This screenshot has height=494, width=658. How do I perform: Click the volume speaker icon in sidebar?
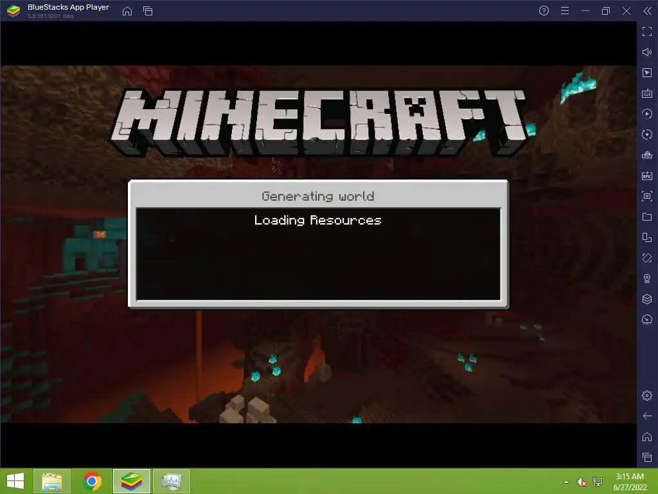646,52
